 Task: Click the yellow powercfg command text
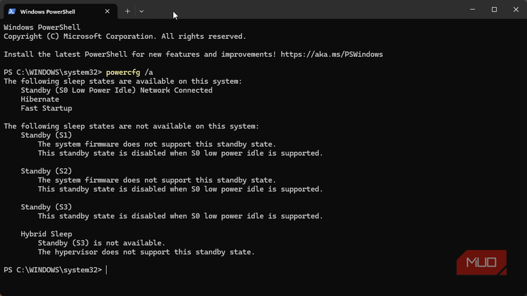123,73
